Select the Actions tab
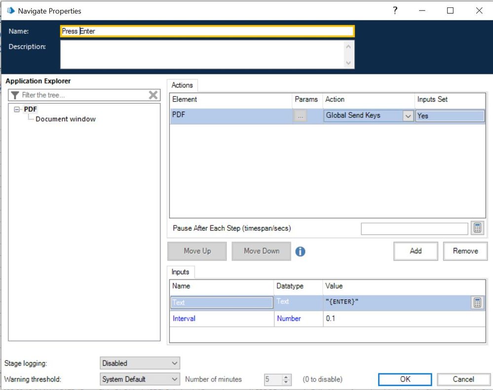Screen dimensions: 493x390 182,86
